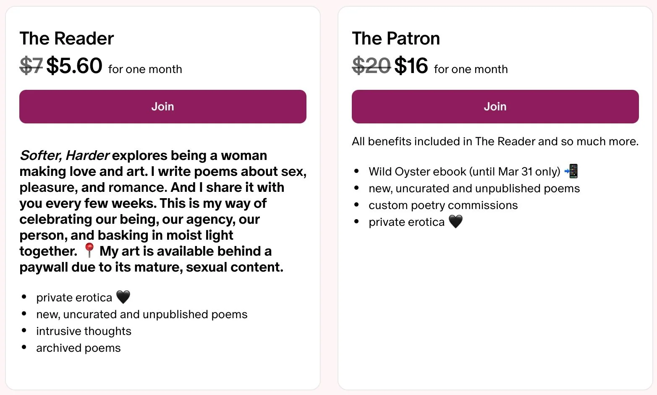Click Reader's "new, uncurated and unpublished poems" item

pos(142,314)
